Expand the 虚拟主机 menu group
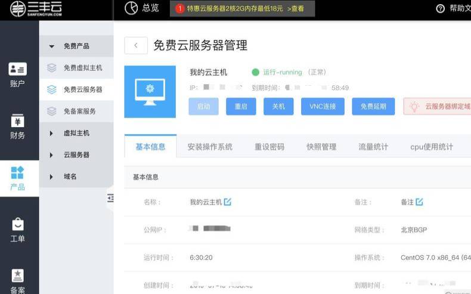471x294 pixels. [x=52, y=133]
